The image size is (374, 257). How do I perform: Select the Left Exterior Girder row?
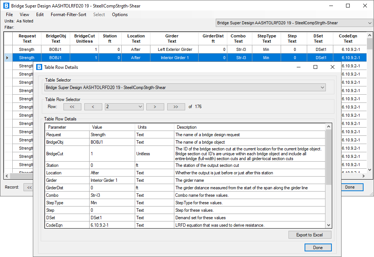[x=172, y=49]
